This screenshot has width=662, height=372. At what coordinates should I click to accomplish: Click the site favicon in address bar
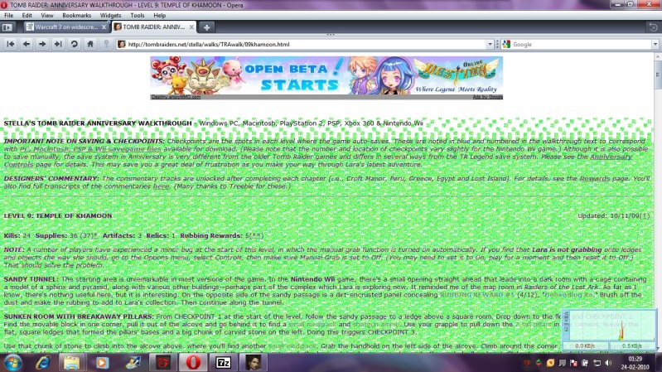pos(122,45)
